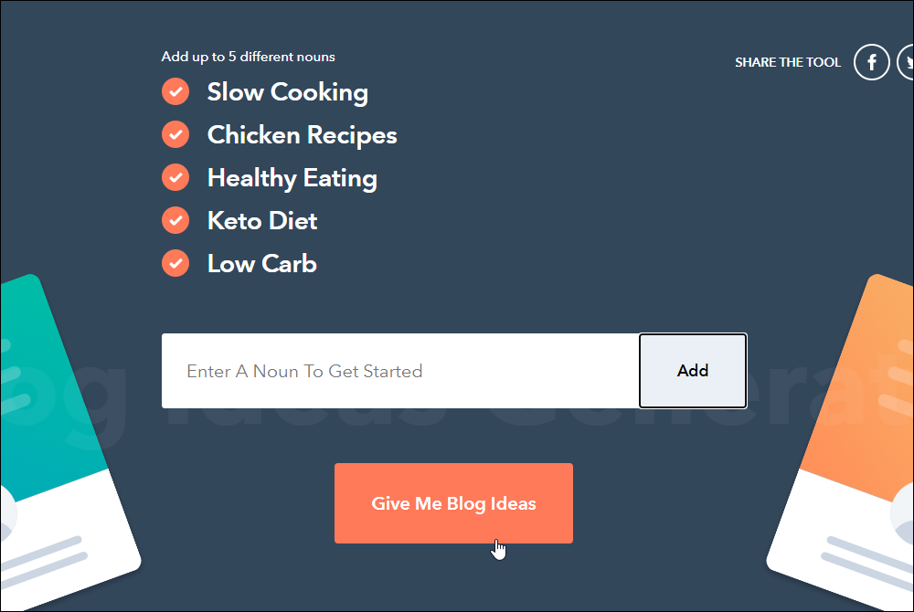Select the Chicken Recipes noun text
Viewport: 914px width, 612px height.
(302, 135)
